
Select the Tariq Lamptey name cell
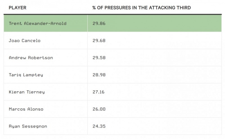point(46,75)
